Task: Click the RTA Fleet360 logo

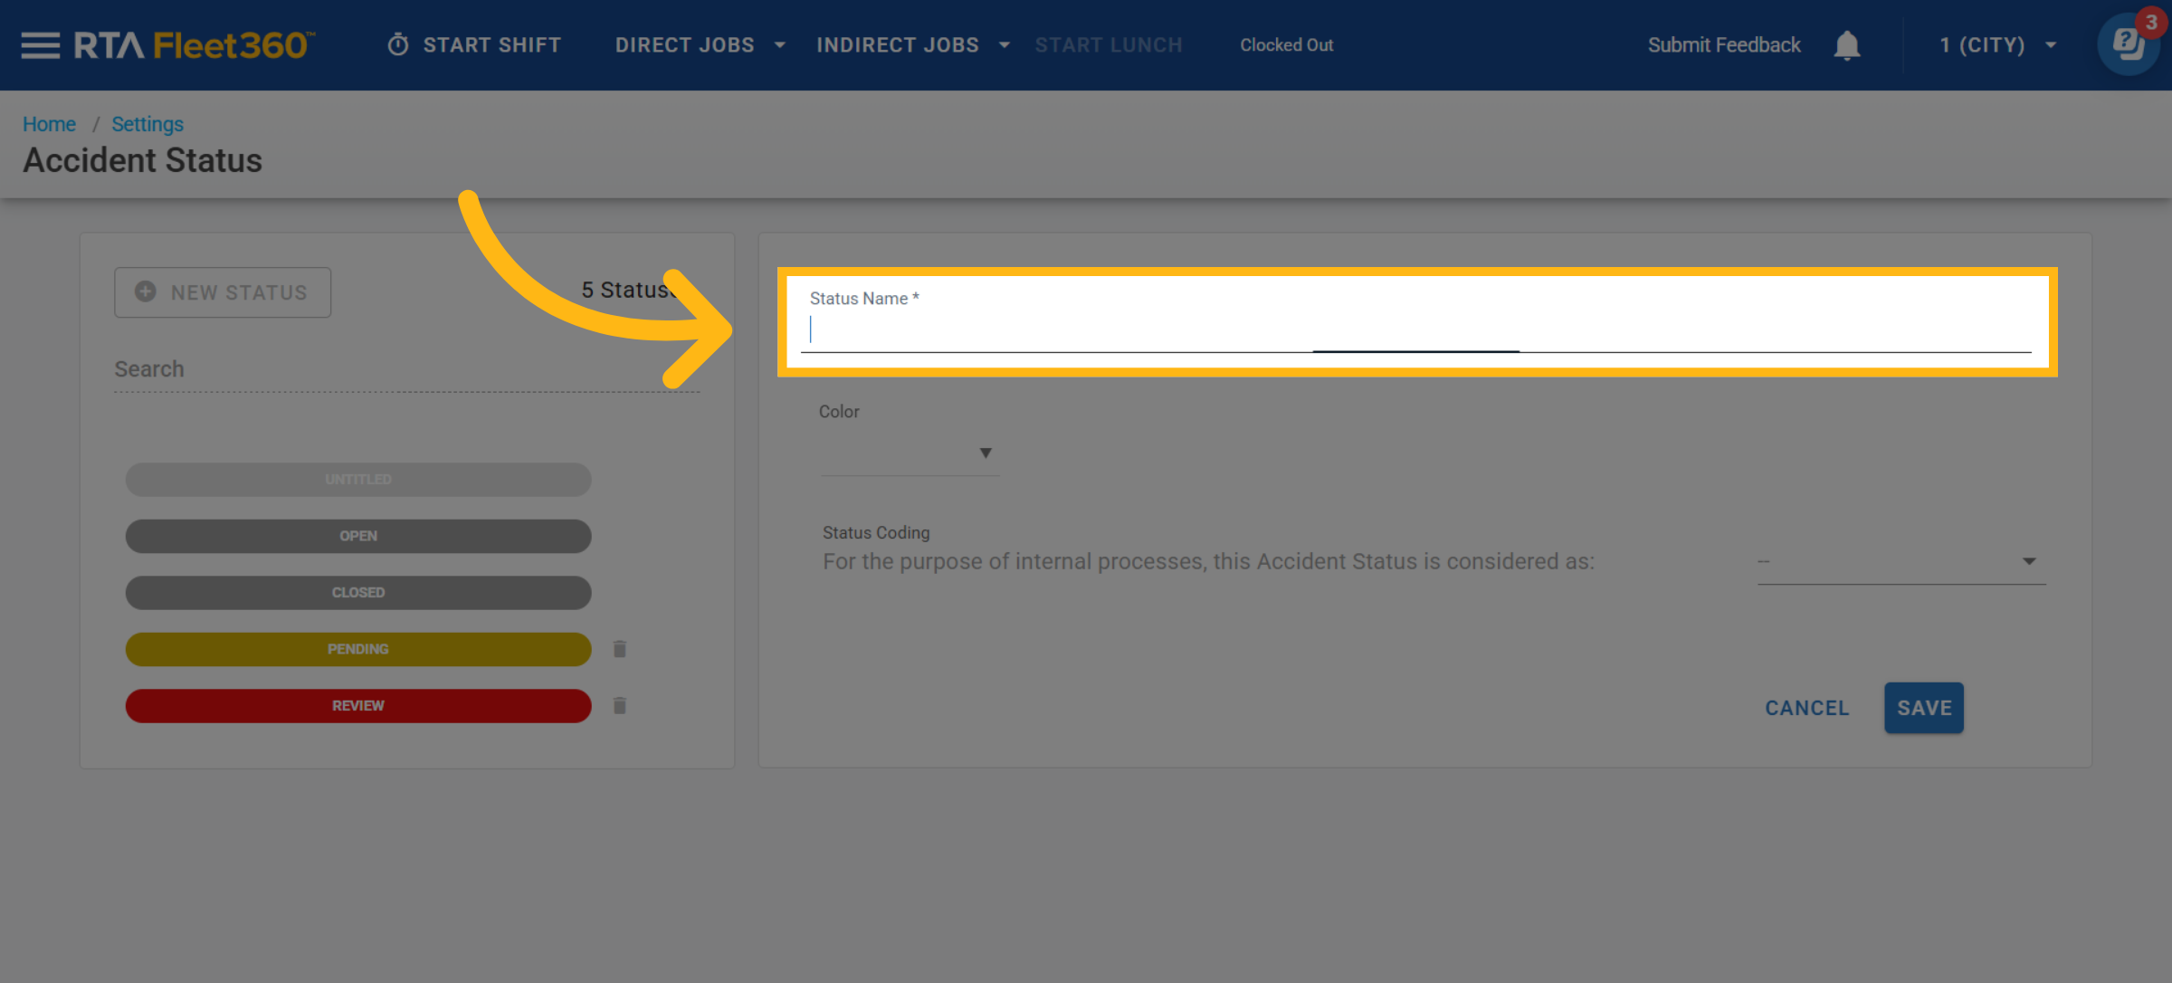Action: click(194, 45)
